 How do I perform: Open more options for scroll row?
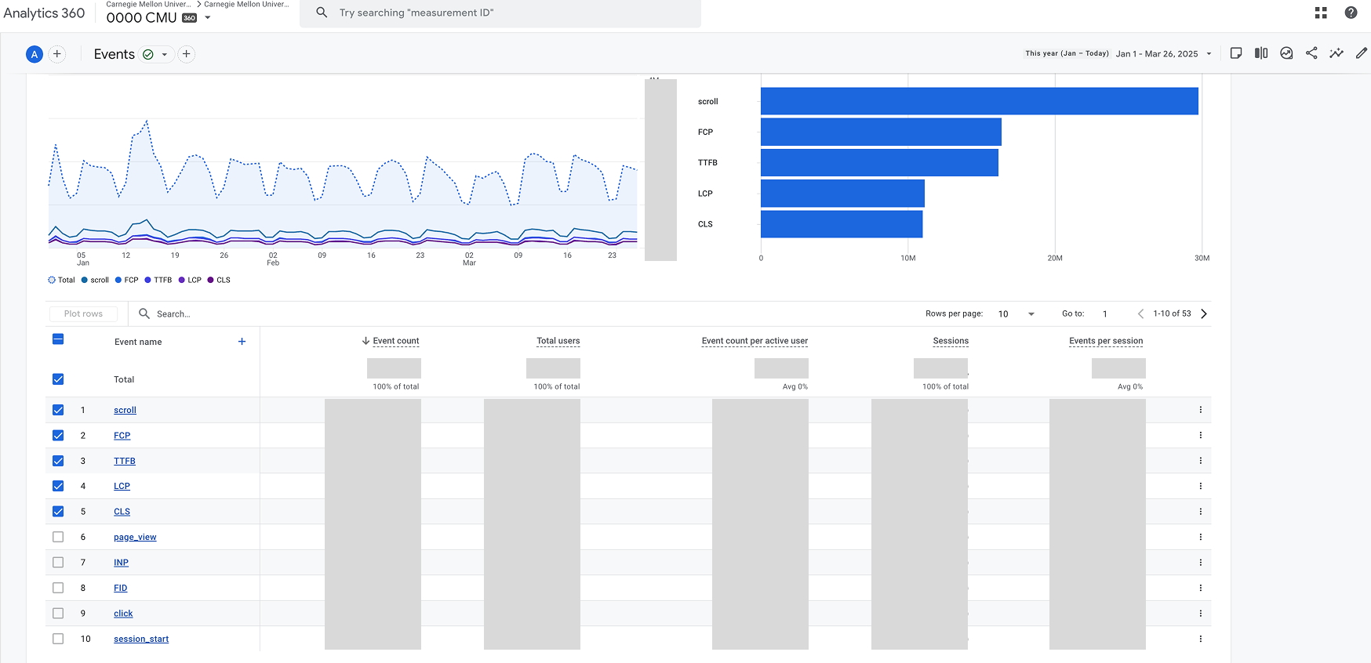(x=1200, y=410)
